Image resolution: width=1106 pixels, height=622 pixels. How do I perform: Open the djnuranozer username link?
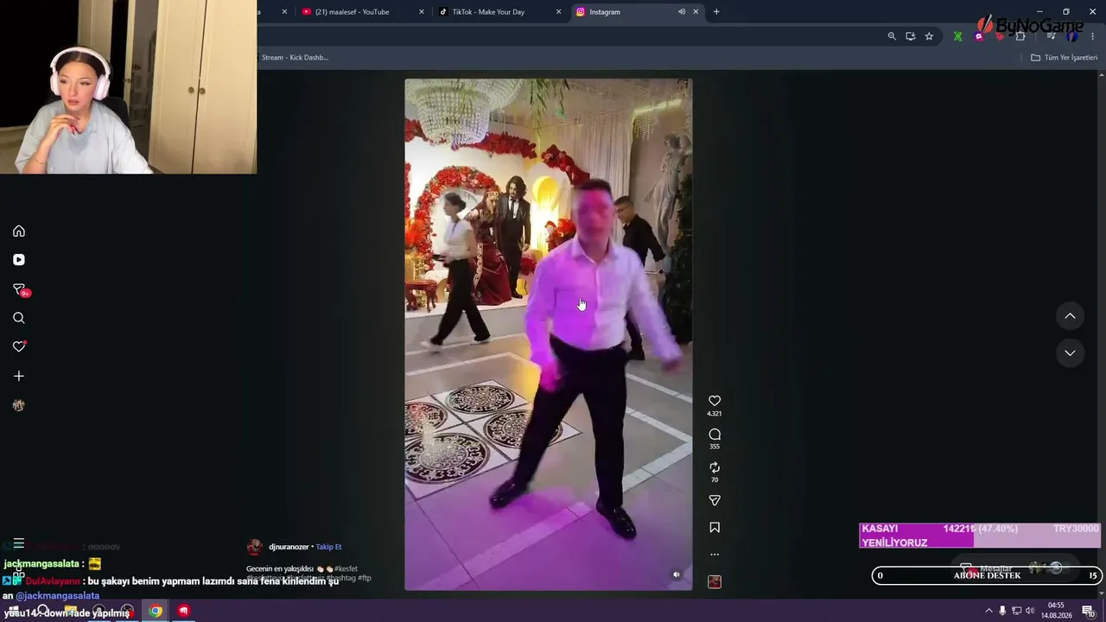tap(289, 547)
